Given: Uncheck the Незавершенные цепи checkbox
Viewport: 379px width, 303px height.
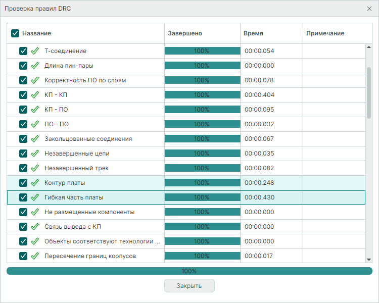Looking at the screenshot, I should [x=23, y=154].
